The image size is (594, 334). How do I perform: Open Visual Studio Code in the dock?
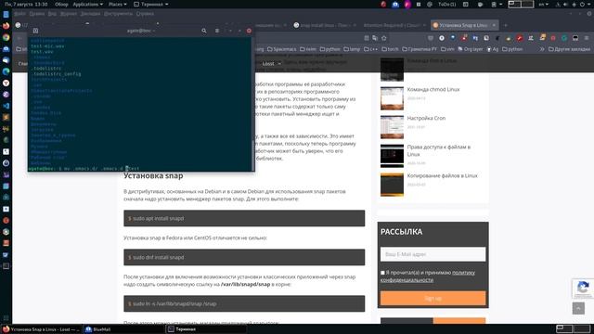6,106
